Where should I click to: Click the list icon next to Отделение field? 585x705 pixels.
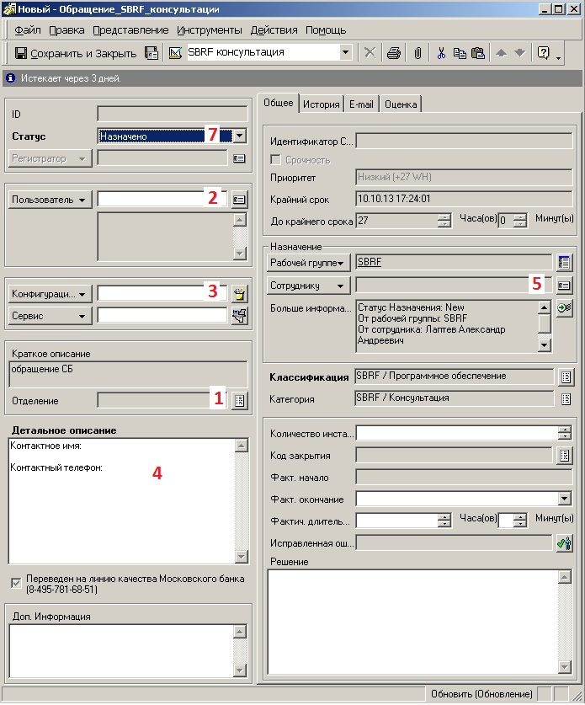pos(240,401)
